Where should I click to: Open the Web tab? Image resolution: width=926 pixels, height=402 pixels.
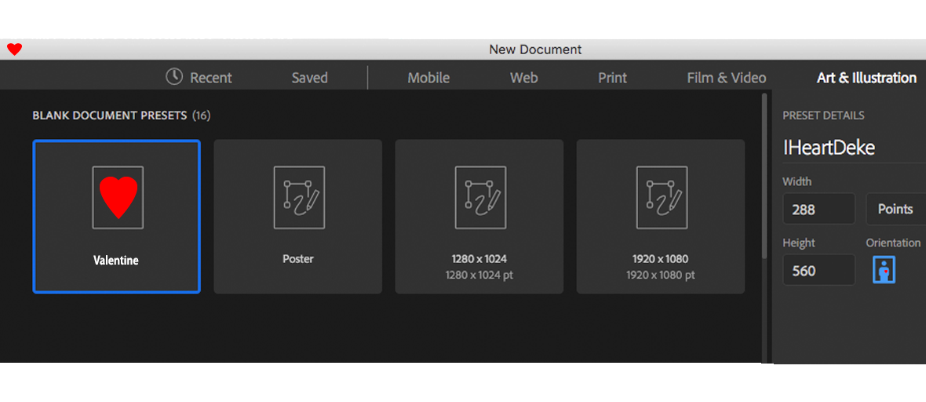[523, 78]
